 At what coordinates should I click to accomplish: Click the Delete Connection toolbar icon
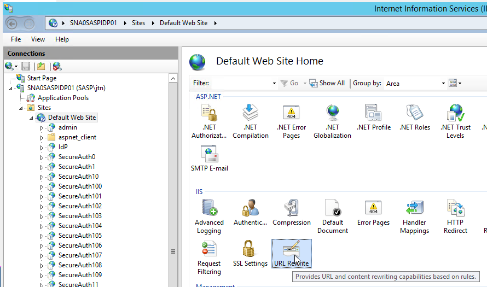(x=57, y=66)
